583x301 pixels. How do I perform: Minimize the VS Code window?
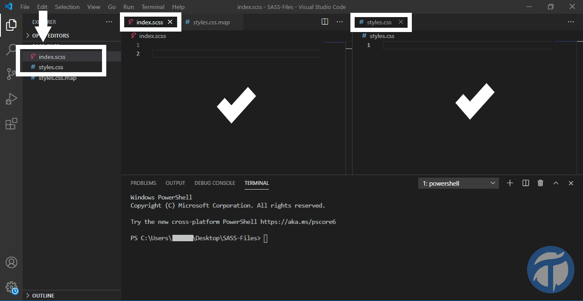(x=529, y=7)
